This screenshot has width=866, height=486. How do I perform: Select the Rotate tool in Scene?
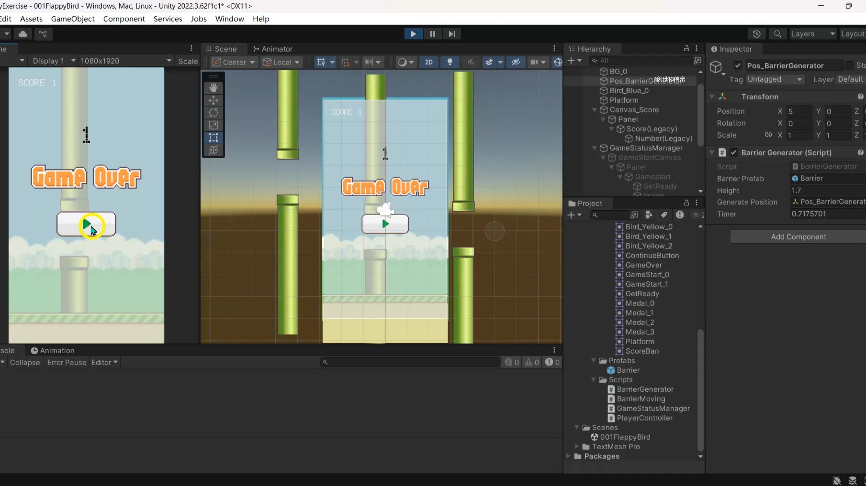(x=214, y=113)
